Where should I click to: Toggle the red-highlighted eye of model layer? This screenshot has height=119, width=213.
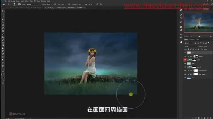tap(185, 60)
